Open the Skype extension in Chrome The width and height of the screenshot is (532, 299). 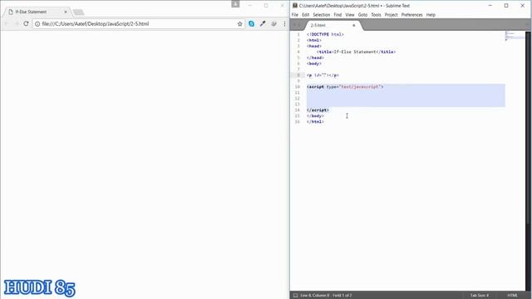(x=251, y=24)
